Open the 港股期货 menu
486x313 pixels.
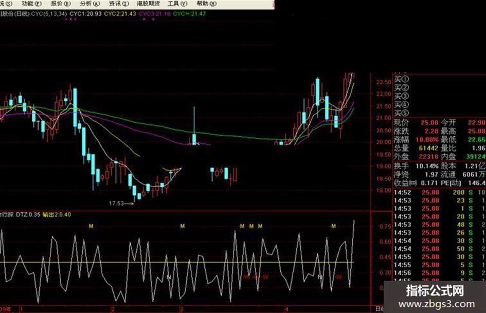pyautogui.click(x=148, y=4)
